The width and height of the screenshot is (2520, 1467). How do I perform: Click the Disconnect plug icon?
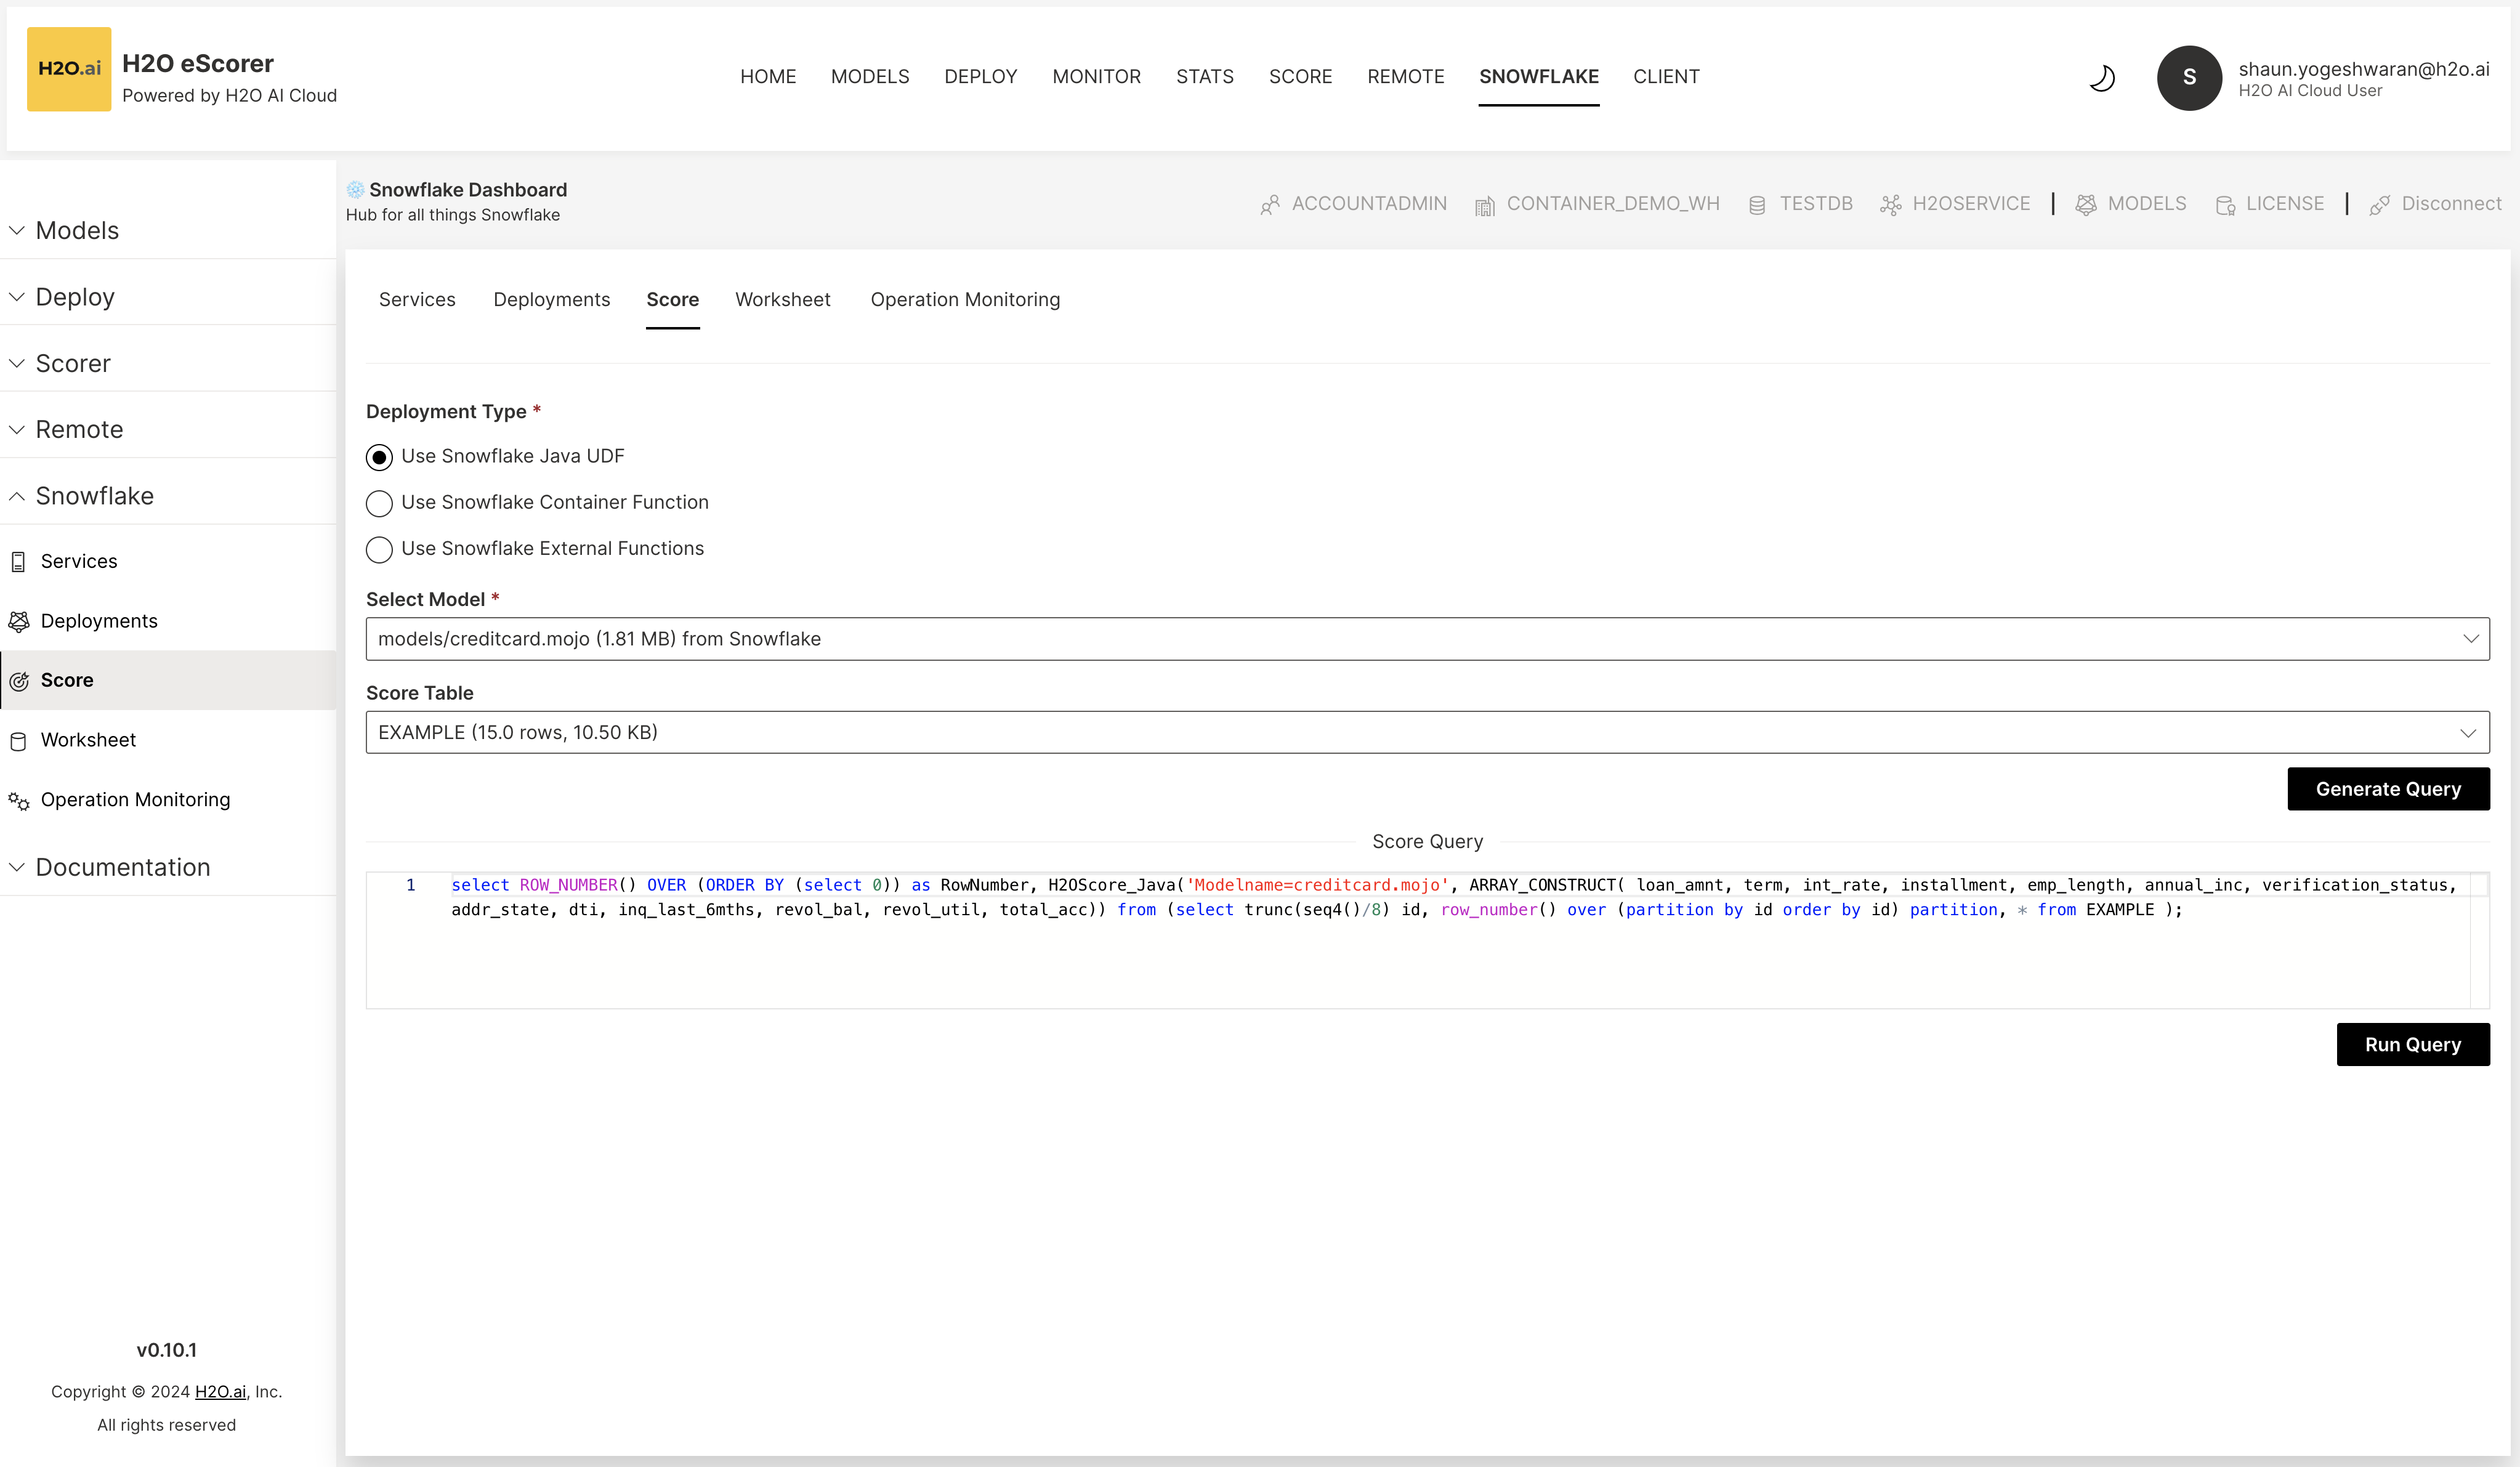2379,205
